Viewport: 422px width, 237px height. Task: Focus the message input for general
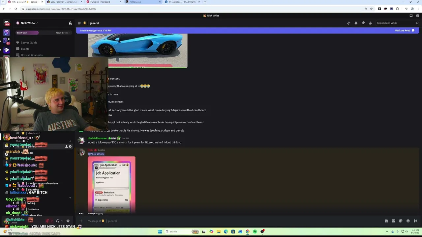coord(231,221)
